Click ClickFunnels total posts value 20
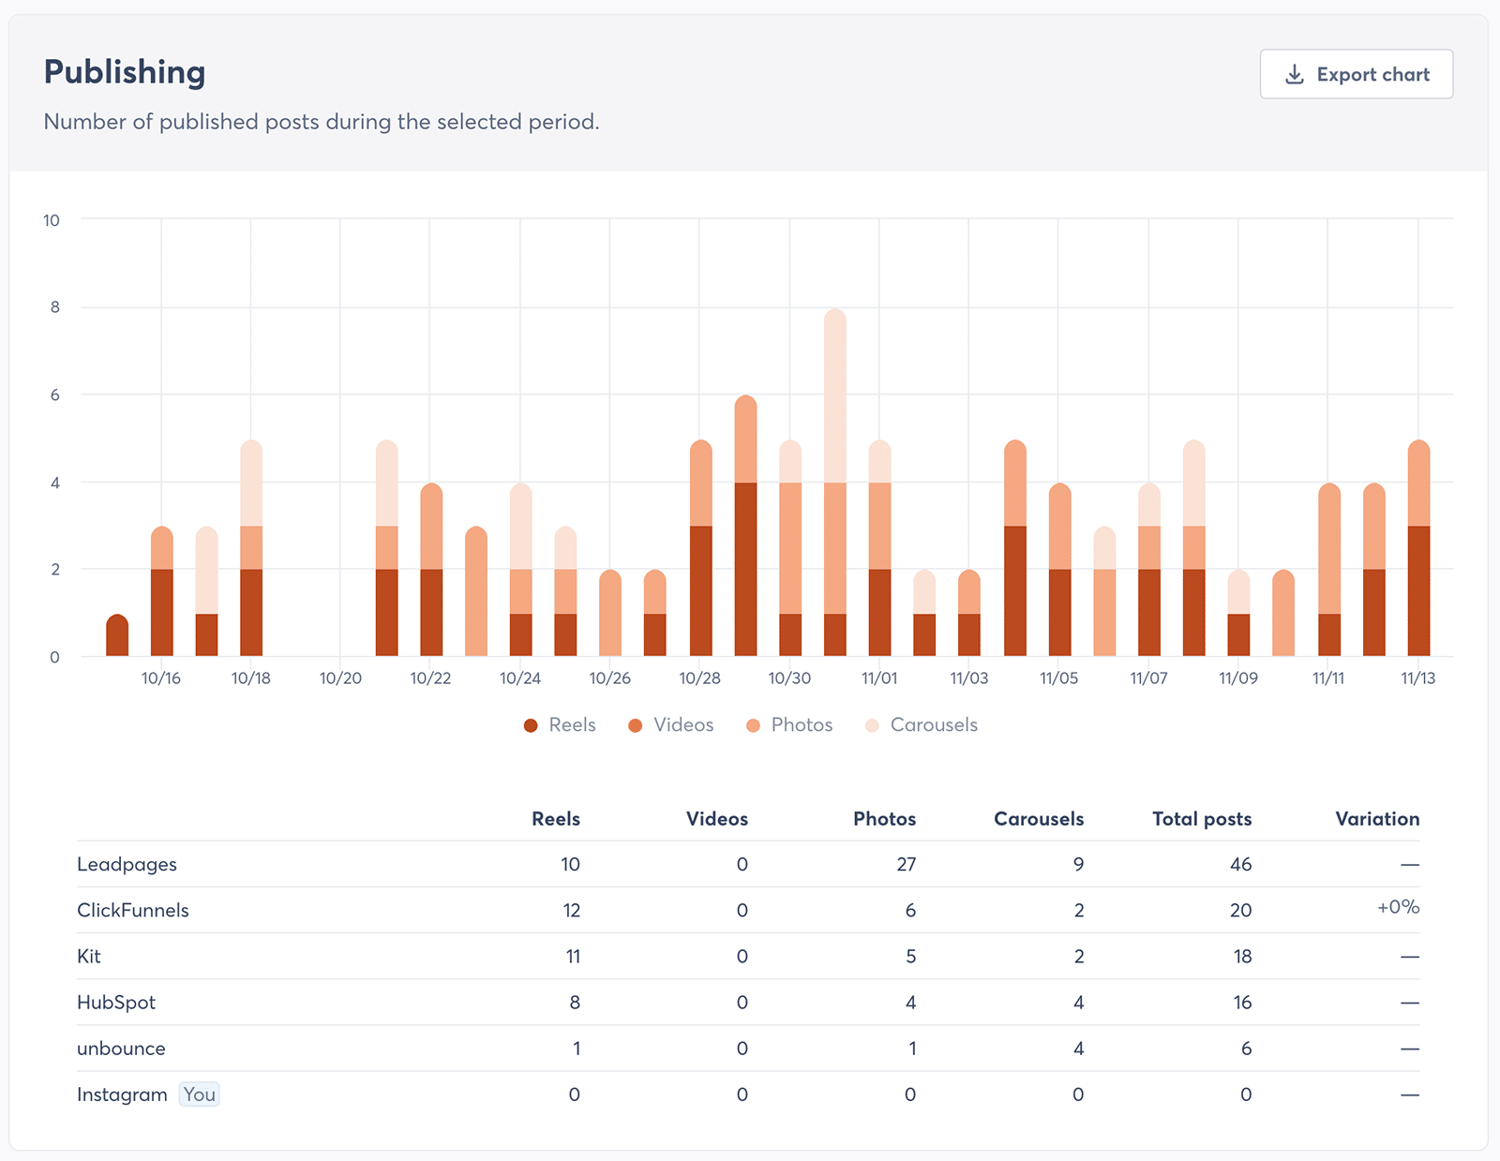This screenshot has width=1500, height=1161. coord(1241,911)
